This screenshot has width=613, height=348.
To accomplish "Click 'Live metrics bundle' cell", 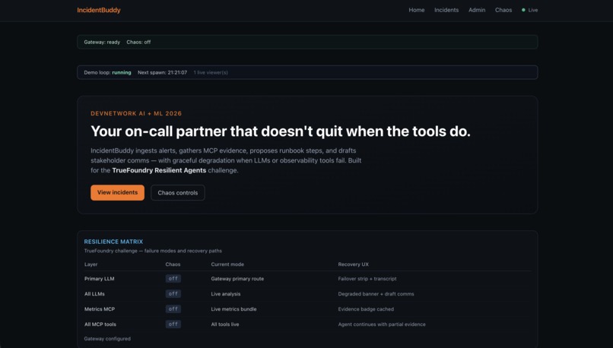I will click(x=233, y=309).
